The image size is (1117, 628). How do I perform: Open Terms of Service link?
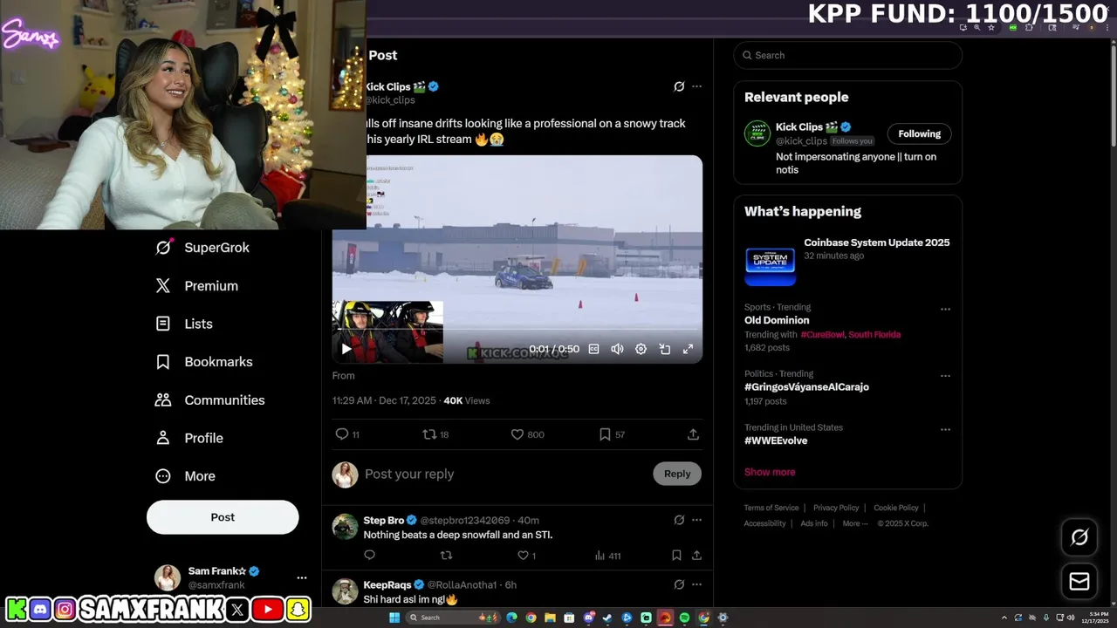click(771, 508)
